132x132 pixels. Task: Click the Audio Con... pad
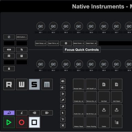click(79, 110)
